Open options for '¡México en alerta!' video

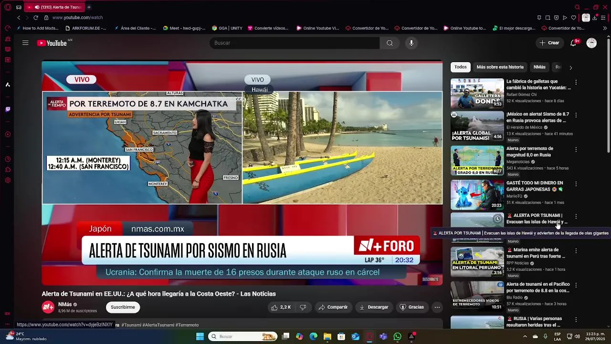576,115
